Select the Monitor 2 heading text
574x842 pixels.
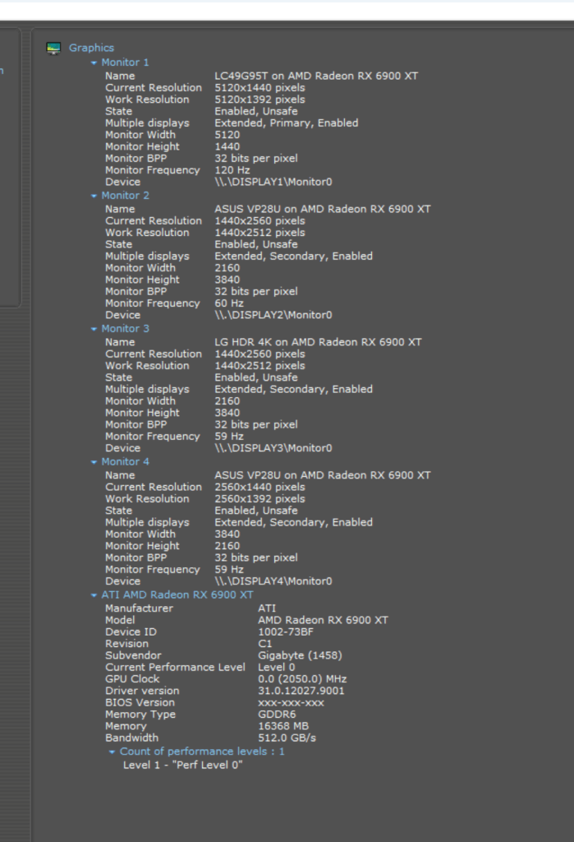125,196
